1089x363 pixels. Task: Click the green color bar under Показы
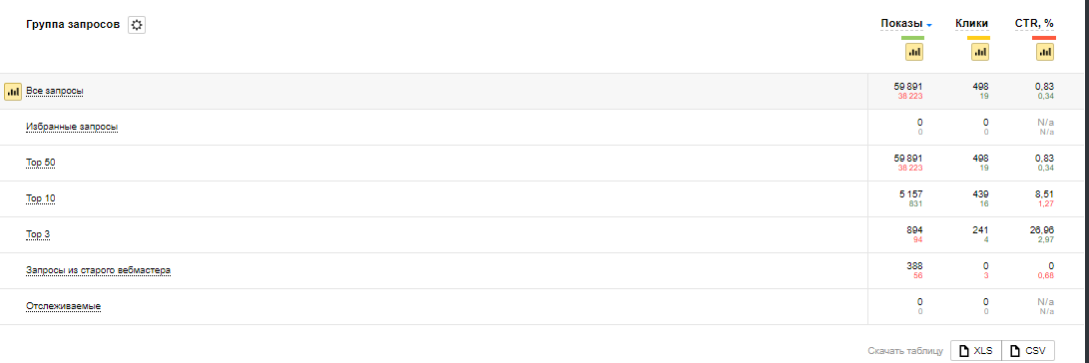[912, 38]
